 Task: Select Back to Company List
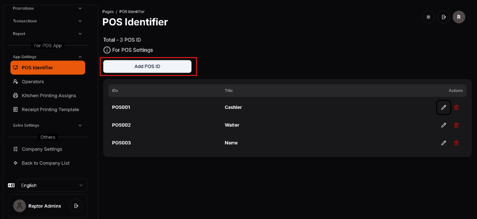click(x=45, y=163)
